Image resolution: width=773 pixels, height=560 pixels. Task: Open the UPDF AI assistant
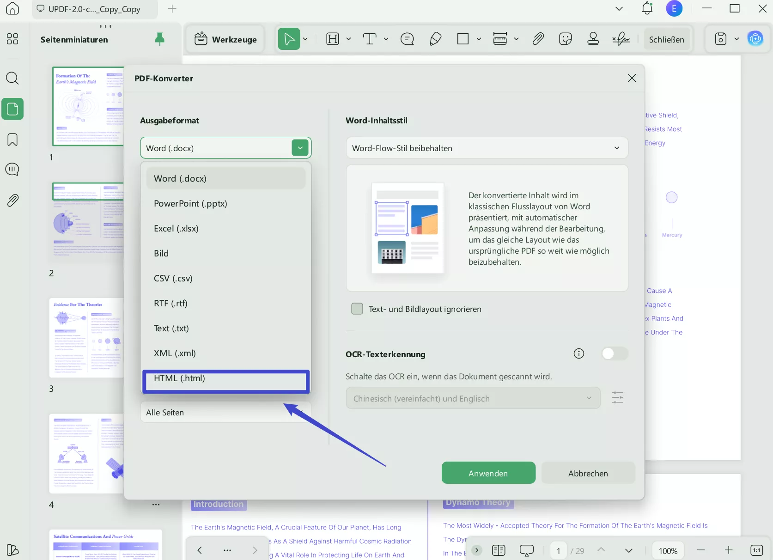756,39
